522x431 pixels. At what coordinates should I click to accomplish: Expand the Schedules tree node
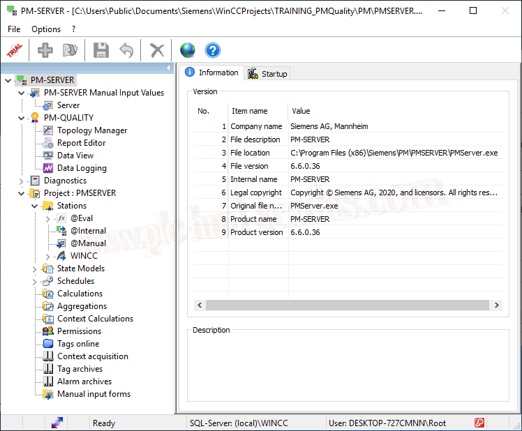tap(35, 281)
